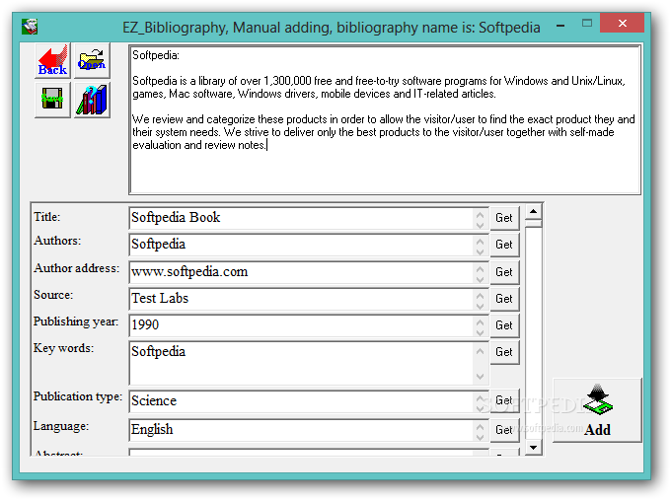The image size is (671, 500).
Task: Click Get next to the Title field
Action: coord(504,218)
